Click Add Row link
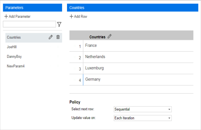The width and height of the screenshot is (201, 130). pos(80,16)
